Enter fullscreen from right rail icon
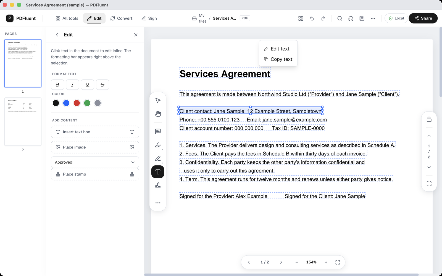This screenshot has width=442, height=276. coord(429,184)
